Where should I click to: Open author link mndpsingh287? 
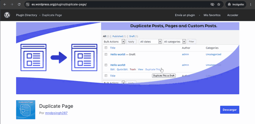point(56,113)
